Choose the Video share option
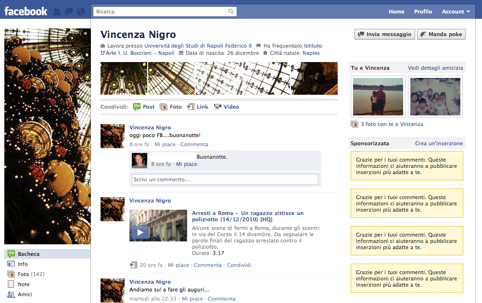 coord(218,107)
